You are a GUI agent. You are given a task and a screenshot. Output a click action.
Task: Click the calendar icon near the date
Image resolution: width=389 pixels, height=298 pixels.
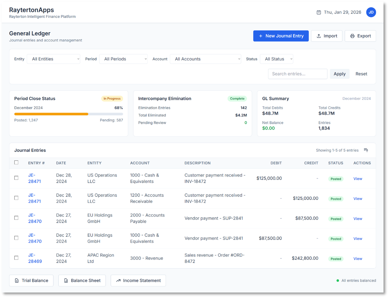pos(319,12)
